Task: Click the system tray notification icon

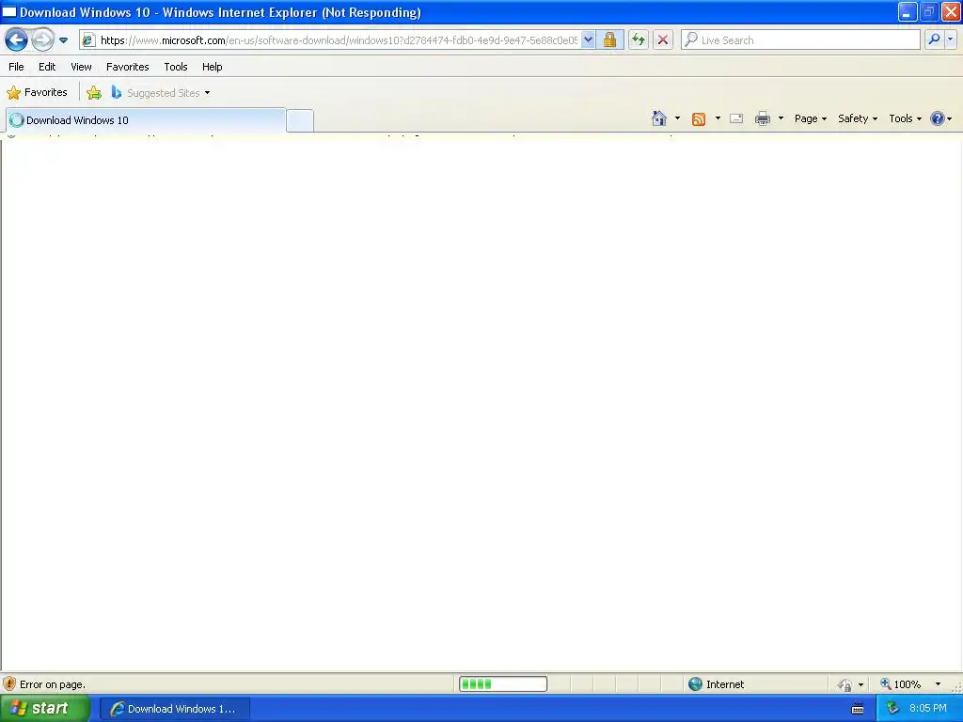Action: click(892, 709)
